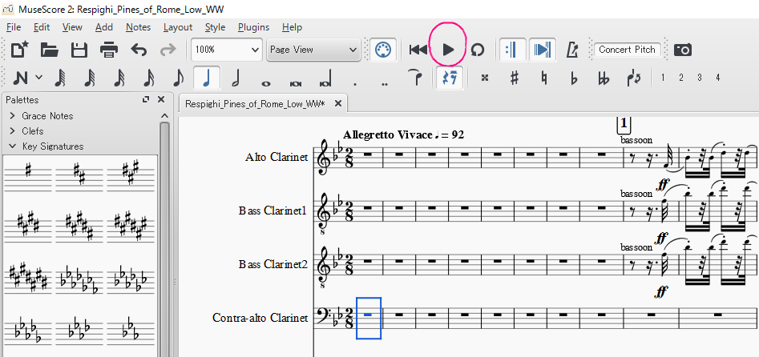Select voice 2

(x=680, y=78)
